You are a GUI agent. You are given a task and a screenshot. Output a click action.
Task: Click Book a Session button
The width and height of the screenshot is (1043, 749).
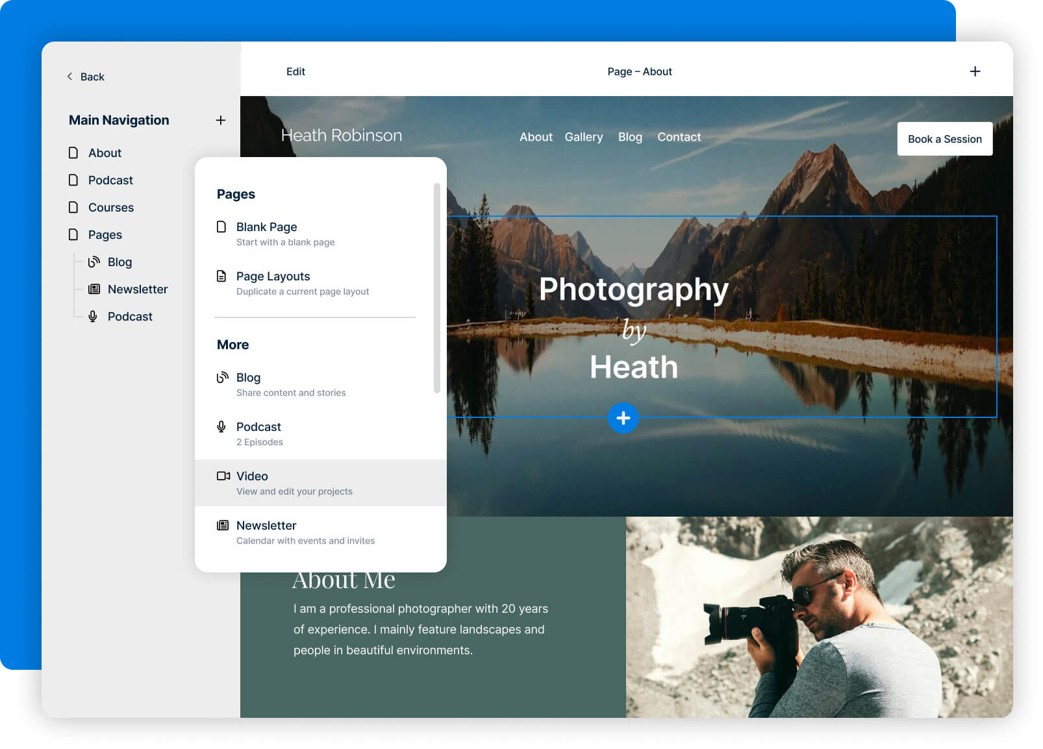pos(944,139)
